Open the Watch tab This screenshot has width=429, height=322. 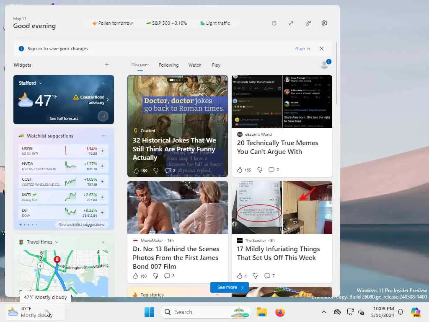tap(195, 65)
